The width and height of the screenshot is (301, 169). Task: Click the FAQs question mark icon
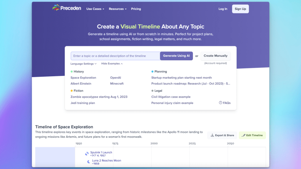tap(220, 103)
